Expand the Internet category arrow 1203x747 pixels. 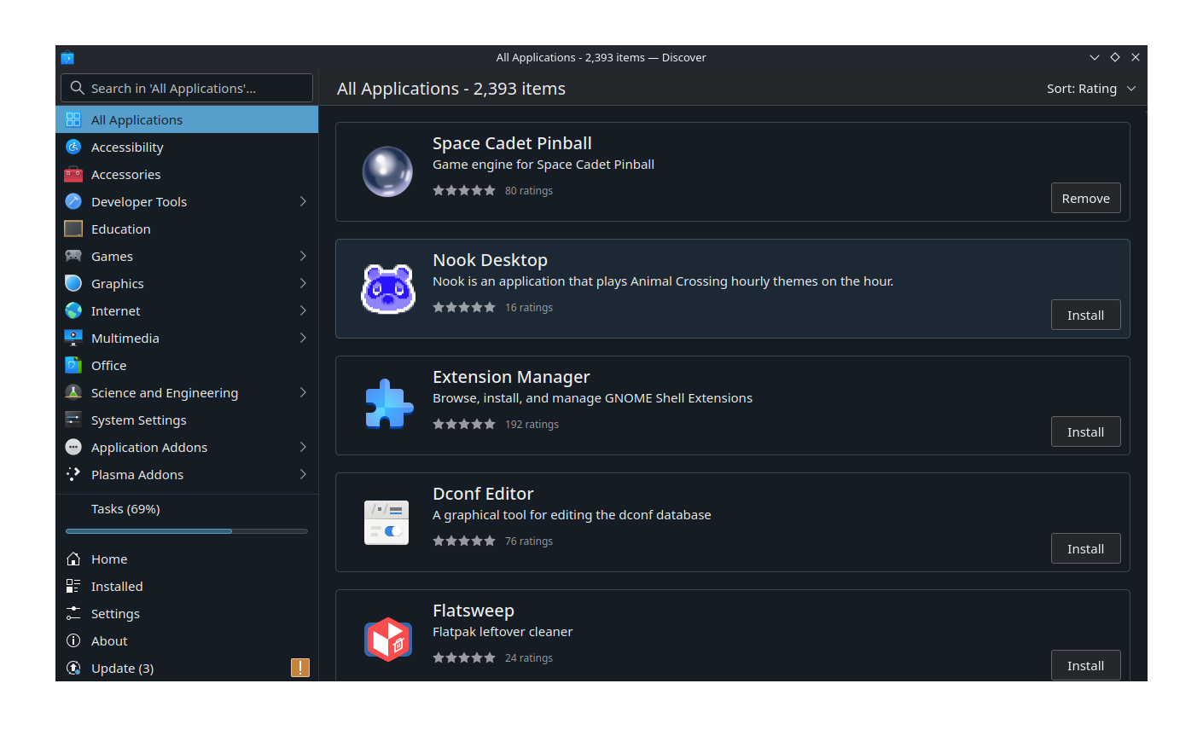[x=303, y=310]
